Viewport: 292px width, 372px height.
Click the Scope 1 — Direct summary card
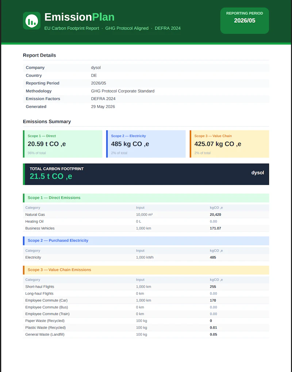pos(63,144)
